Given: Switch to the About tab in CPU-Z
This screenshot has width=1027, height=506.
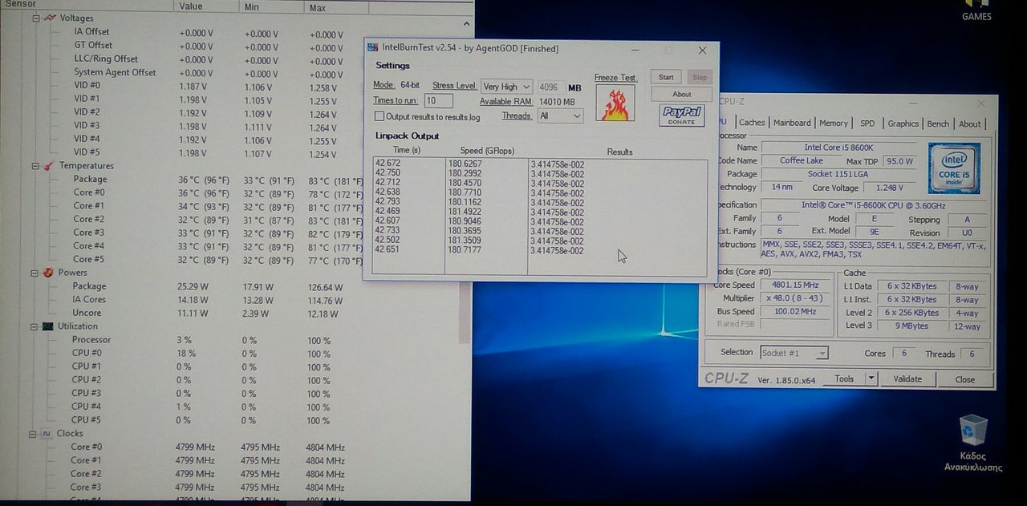Looking at the screenshot, I should [x=970, y=124].
